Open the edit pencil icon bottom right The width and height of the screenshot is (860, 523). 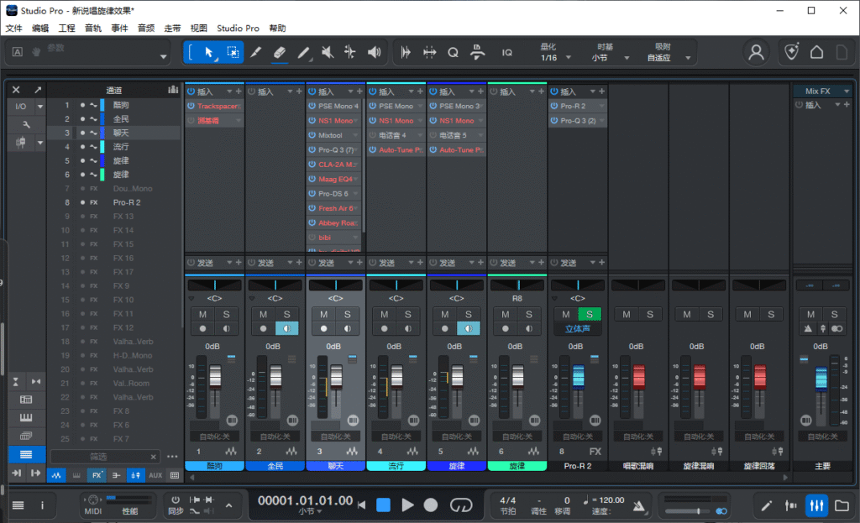[766, 505]
